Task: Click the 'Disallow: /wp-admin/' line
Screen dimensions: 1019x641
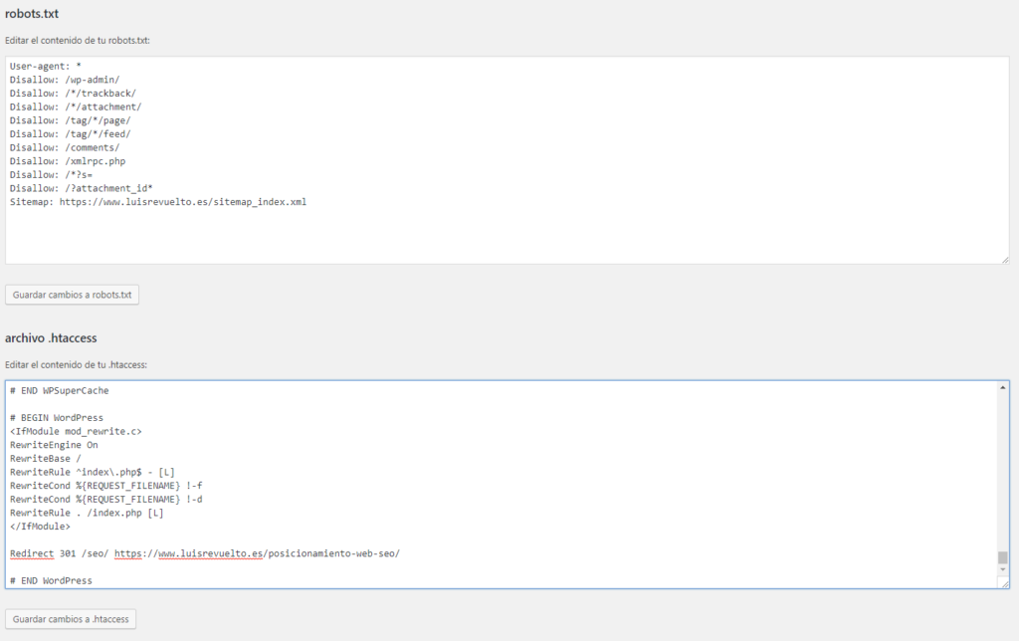Action: [65, 80]
